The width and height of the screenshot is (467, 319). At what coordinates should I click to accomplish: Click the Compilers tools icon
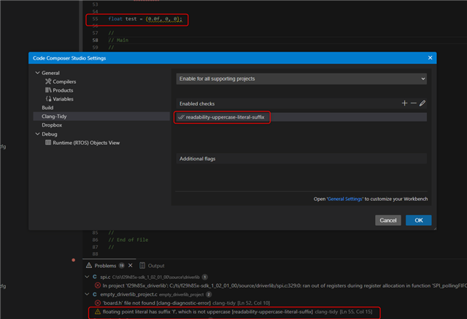[x=48, y=81]
